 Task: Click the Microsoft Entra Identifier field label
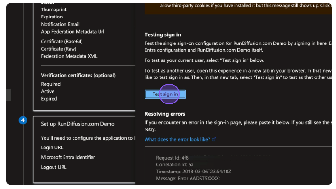68,157
